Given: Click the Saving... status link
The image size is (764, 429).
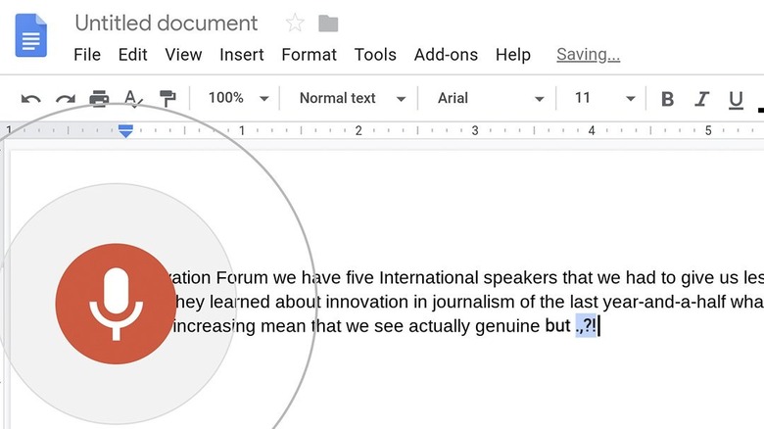Looking at the screenshot, I should (588, 55).
